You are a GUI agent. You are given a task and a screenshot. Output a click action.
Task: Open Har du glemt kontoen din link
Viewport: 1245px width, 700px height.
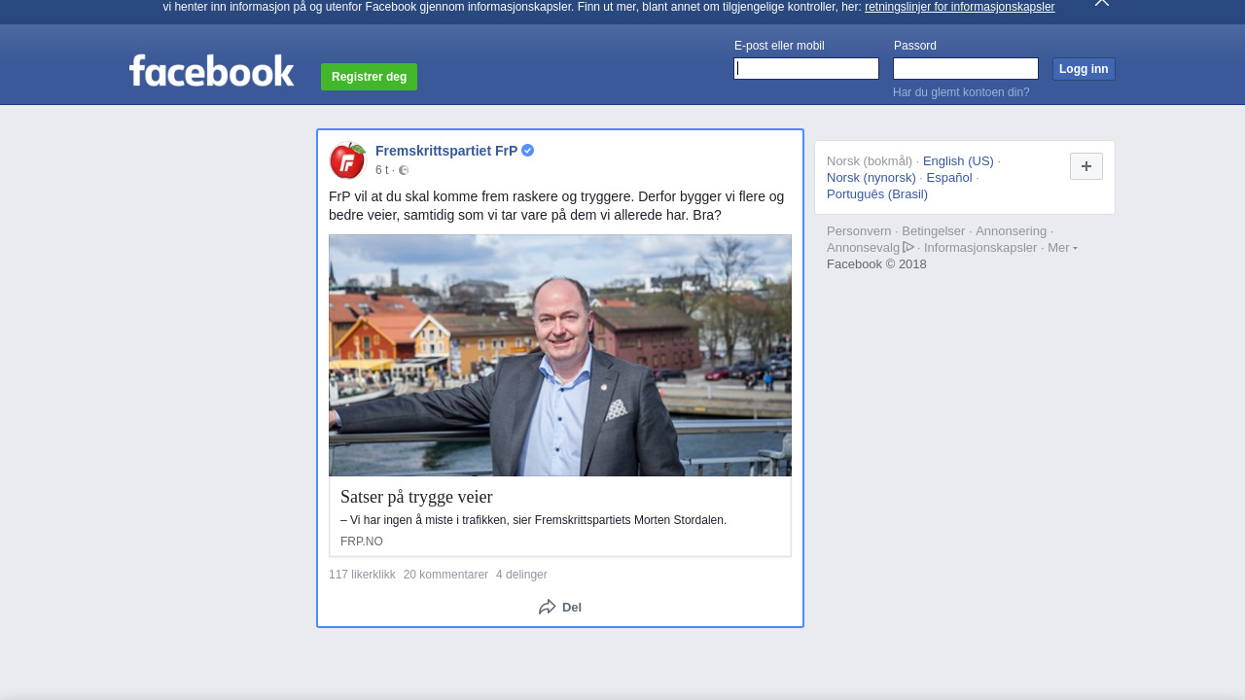point(961,92)
